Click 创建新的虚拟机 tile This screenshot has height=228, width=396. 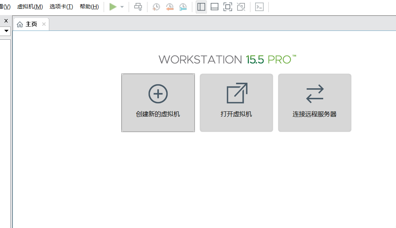(158, 103)
